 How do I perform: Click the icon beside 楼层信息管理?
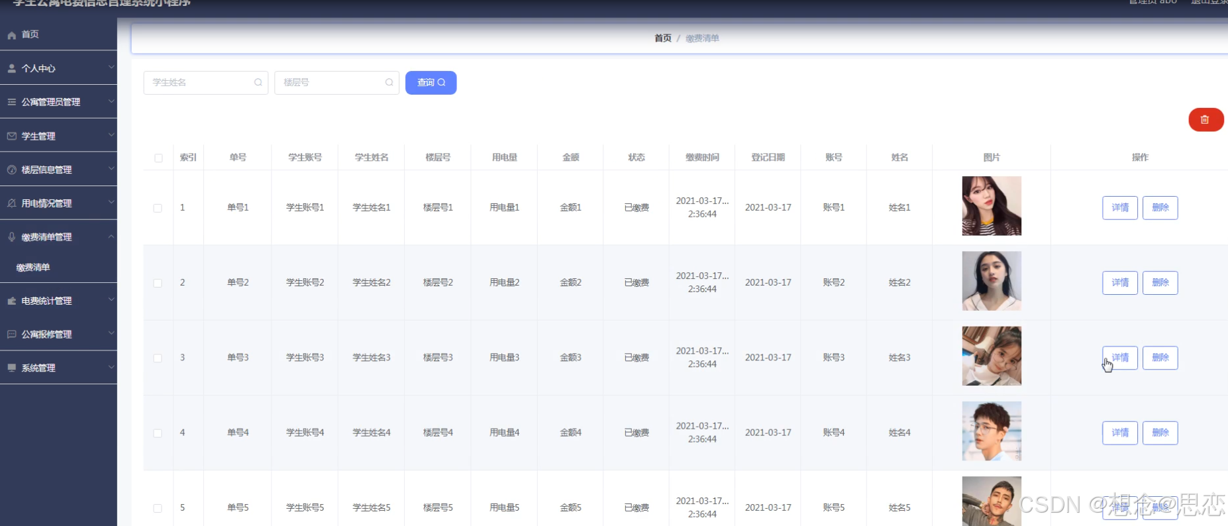[12, 170]
